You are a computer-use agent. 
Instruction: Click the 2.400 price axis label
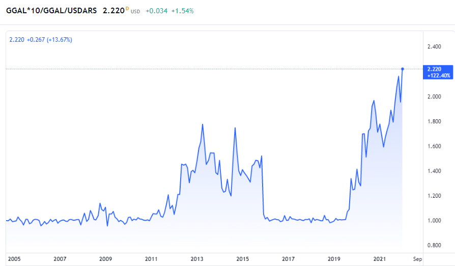[434, 47]
